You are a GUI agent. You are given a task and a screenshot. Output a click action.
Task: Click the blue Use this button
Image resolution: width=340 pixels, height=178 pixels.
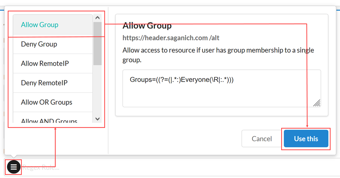click(306, 139)
